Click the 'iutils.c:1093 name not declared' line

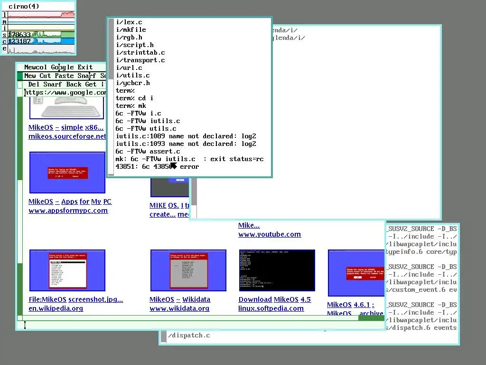point(186,144)
